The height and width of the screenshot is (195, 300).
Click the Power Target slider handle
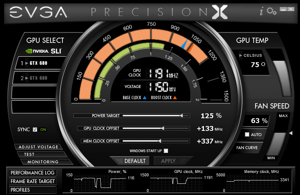coord(181,116)
